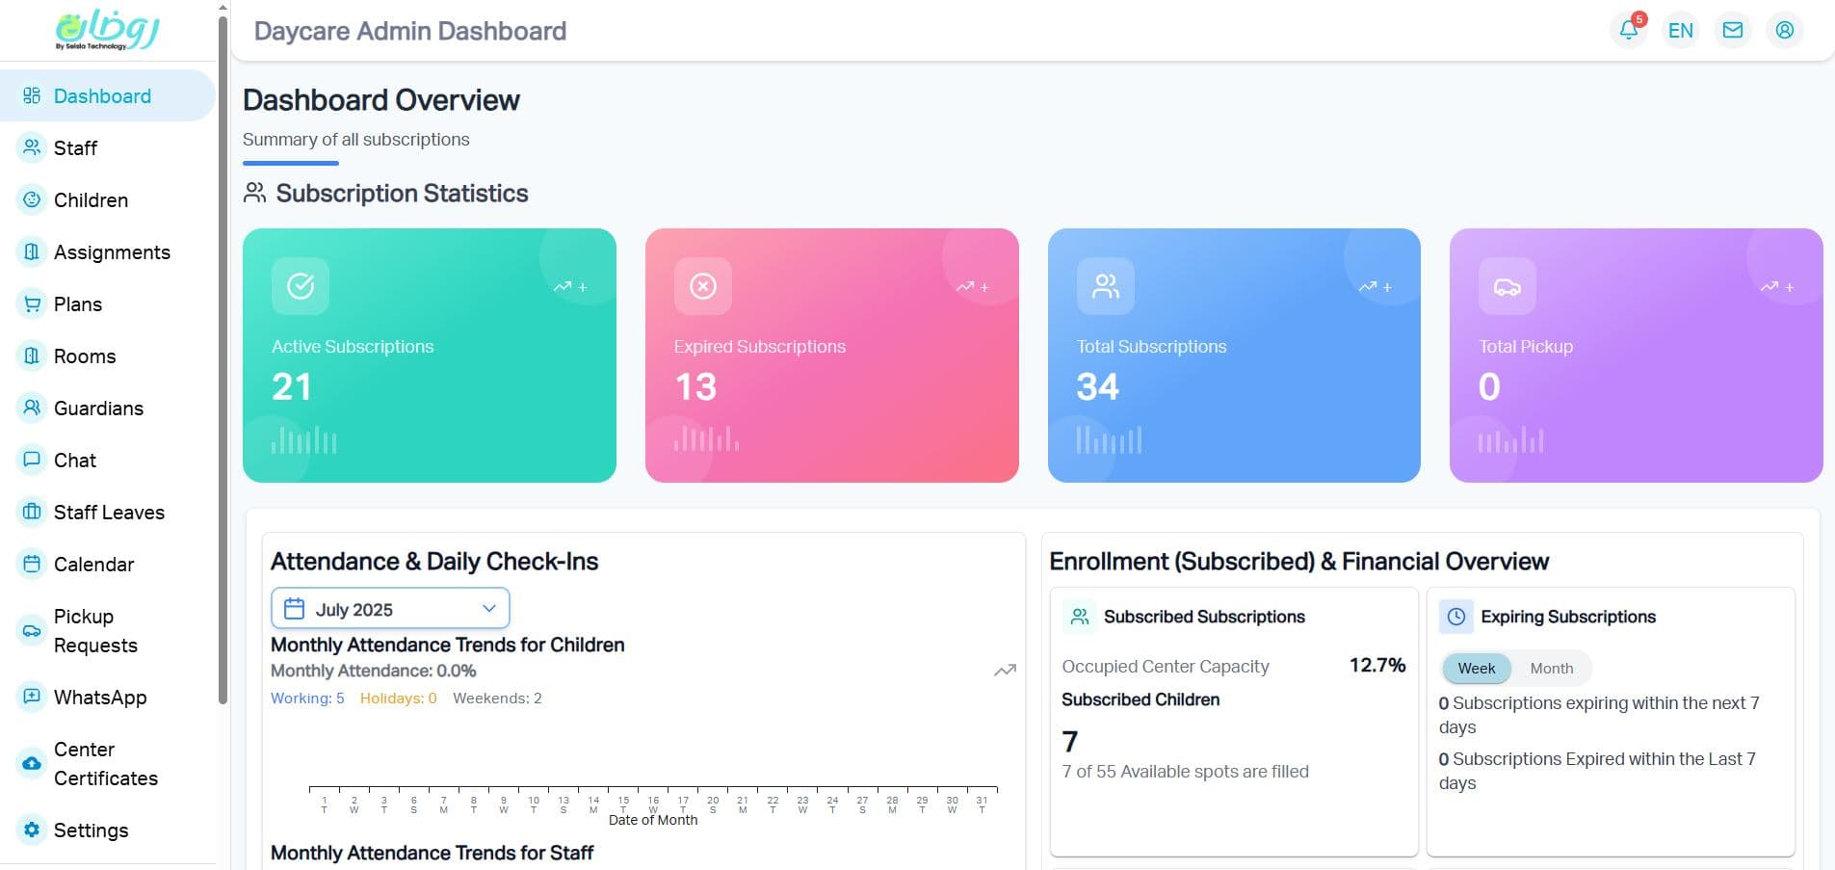
Task: Click the Guardians icon in the sidebar
Action: [x=32, y=408]
